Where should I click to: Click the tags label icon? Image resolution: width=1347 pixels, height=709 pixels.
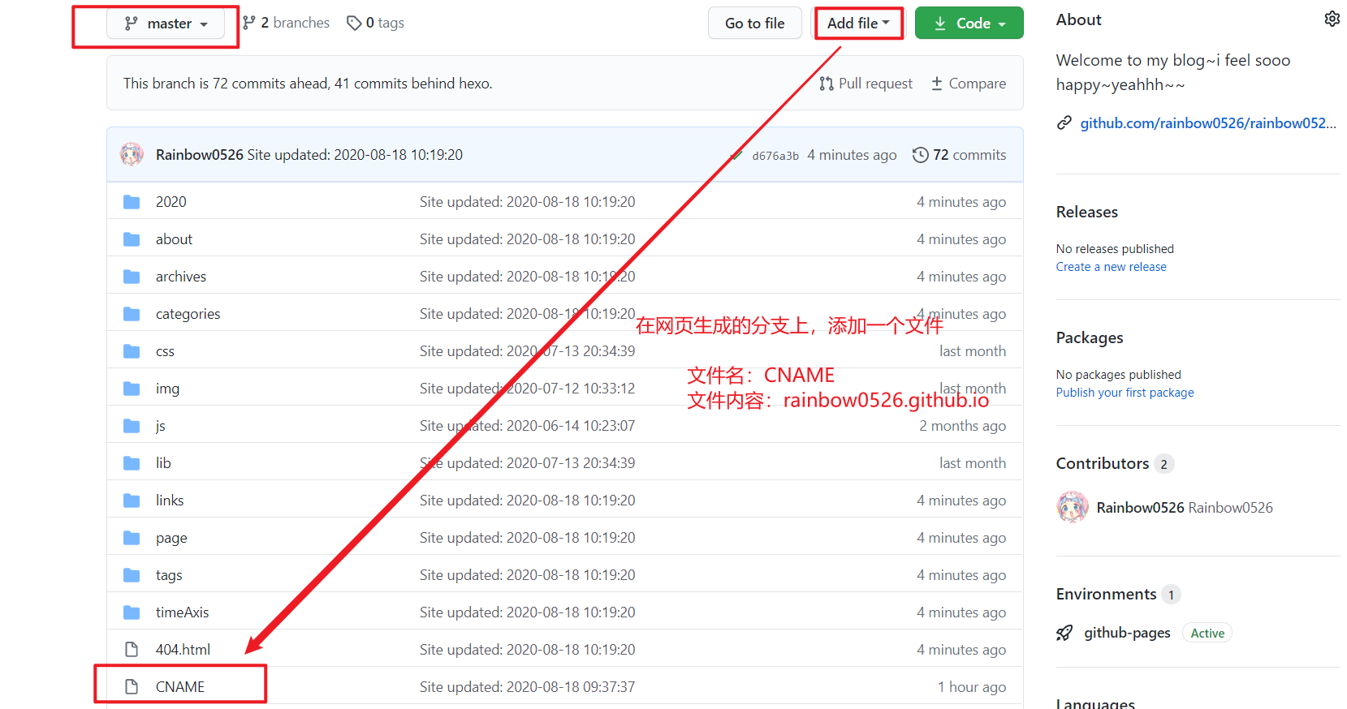click(354, 23)
